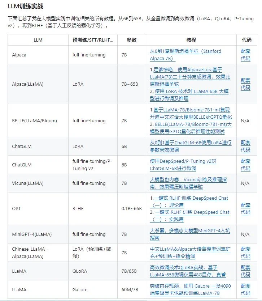Open the LoRA LLaMA 65B 微调及推理 tutorial link
Screen dimensions: 262x301
189,95
